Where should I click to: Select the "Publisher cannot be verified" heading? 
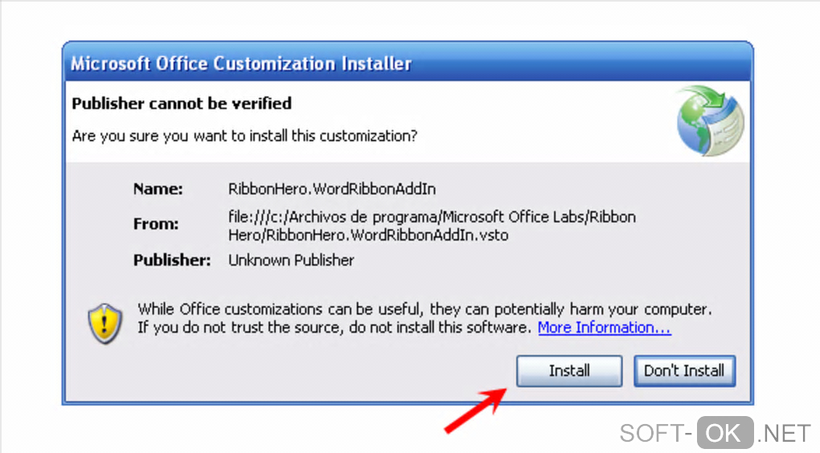[182, 104]
